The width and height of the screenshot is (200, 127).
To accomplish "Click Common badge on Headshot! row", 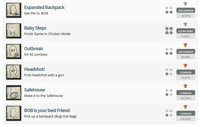I will [186, 72].
